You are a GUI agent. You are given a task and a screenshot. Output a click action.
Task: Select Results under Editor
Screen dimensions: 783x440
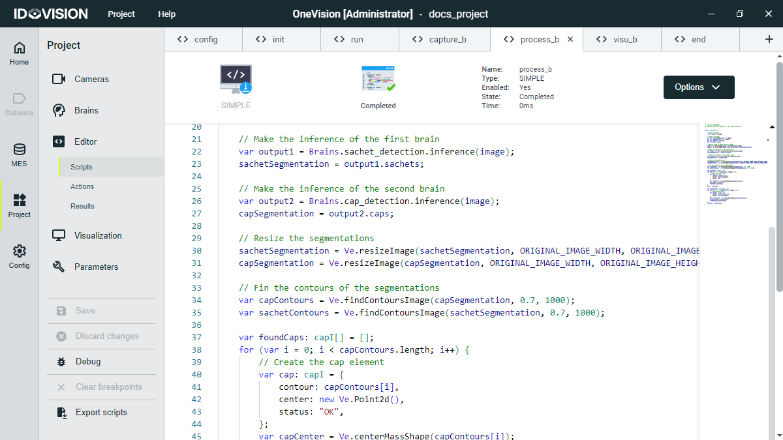(82, 206)
